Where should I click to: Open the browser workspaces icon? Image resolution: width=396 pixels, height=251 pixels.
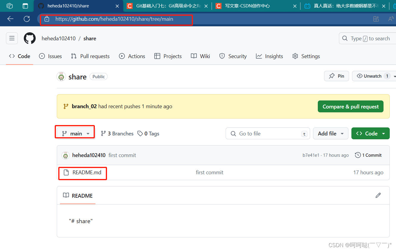point(10,6)
